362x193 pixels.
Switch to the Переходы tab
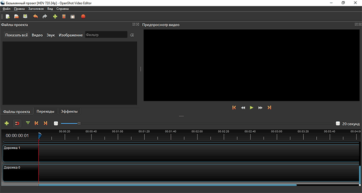click(x=45, y=112)
